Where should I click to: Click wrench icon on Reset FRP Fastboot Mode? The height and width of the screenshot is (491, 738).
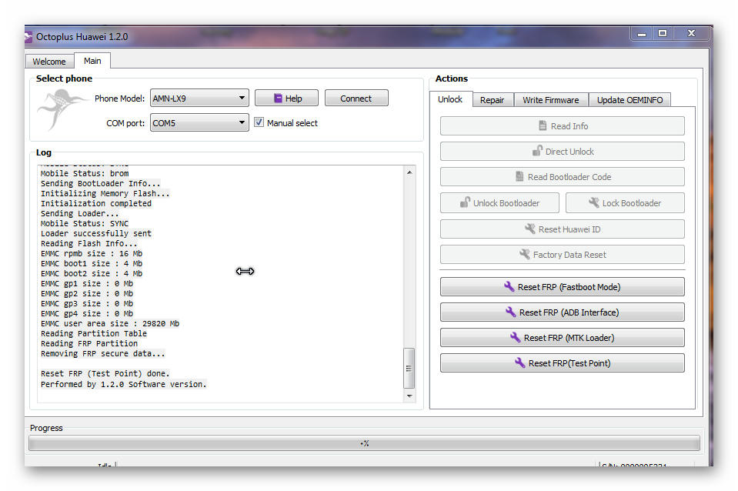[x=509, y=286]
